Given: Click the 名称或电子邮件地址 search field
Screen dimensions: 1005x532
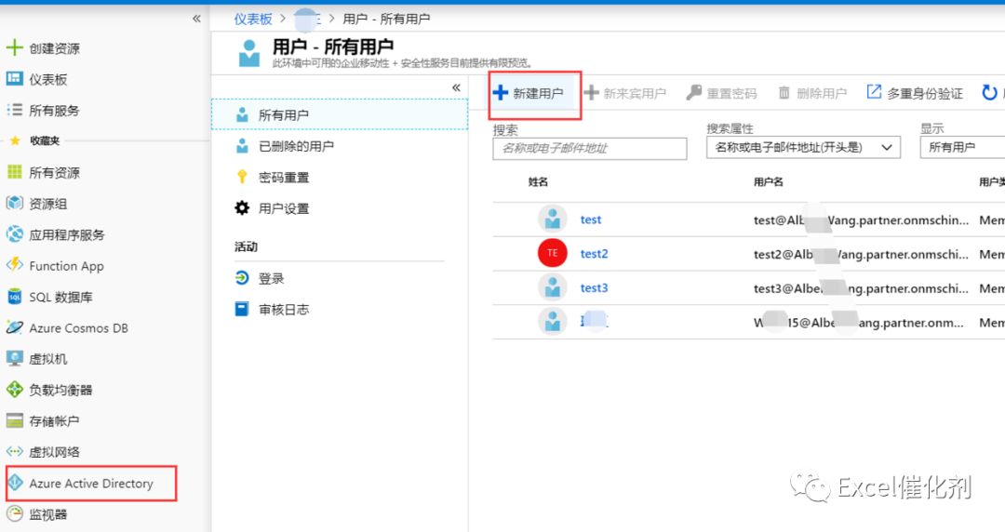Looking at the screenshot, I should tap(590, 148).
